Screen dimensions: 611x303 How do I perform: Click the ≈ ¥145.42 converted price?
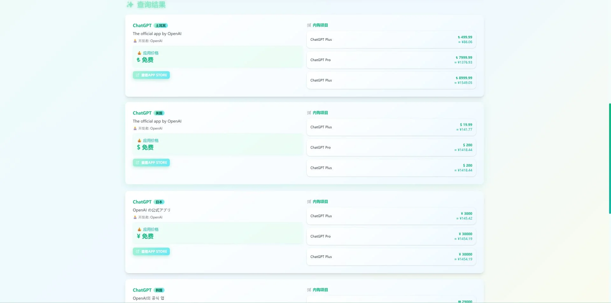[464, 218]
